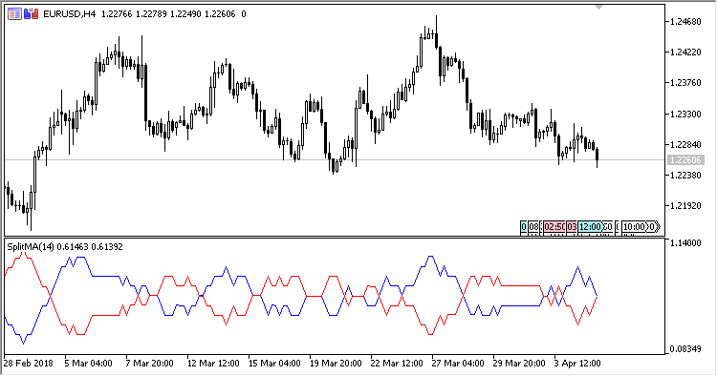Open the white 08 calendar event marker
This screenshot has height=376, width=717.
(x=533, y=227)
